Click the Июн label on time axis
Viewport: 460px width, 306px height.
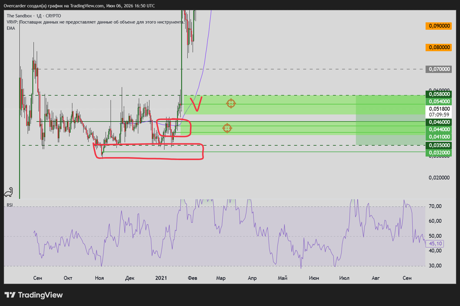pyautogui.click(x=314, y=278)
